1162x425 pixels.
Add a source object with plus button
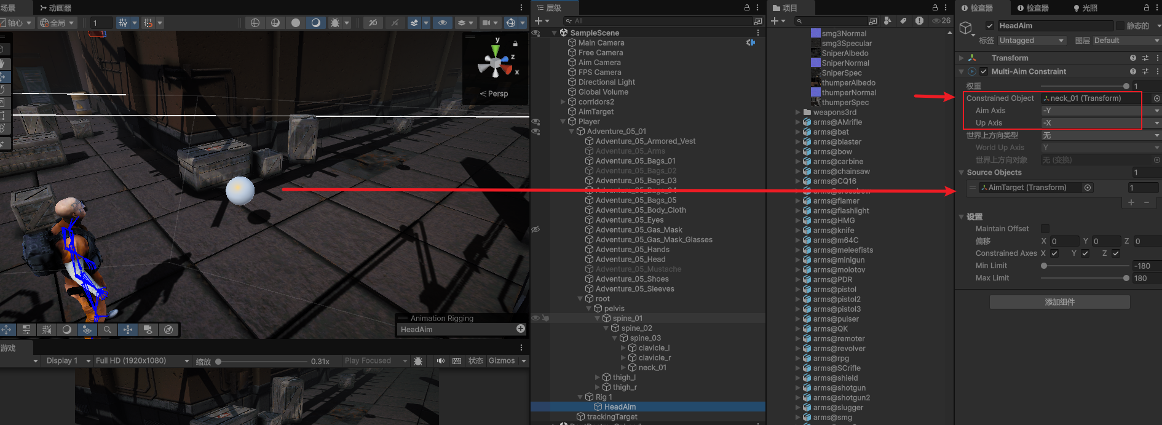(x=1131, y=202)
